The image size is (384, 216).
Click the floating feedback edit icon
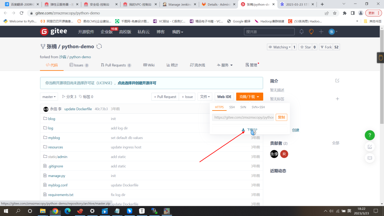click(370, 147)
